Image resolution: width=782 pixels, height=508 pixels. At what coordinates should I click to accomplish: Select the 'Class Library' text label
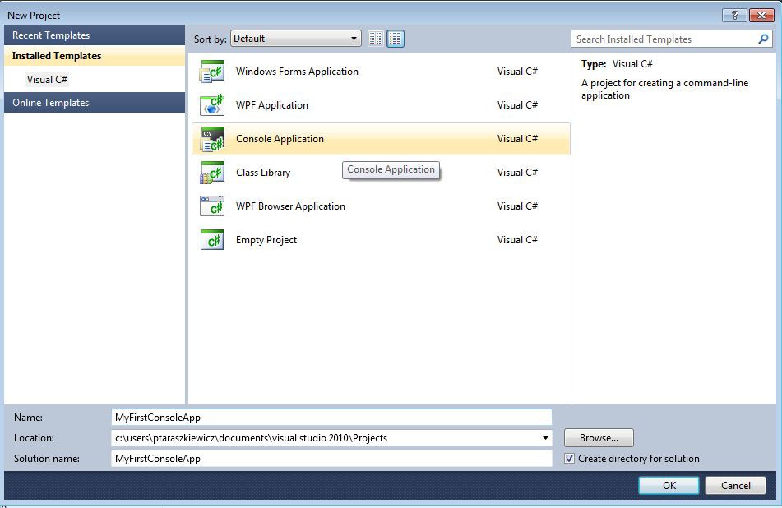(x=263, y=173)
